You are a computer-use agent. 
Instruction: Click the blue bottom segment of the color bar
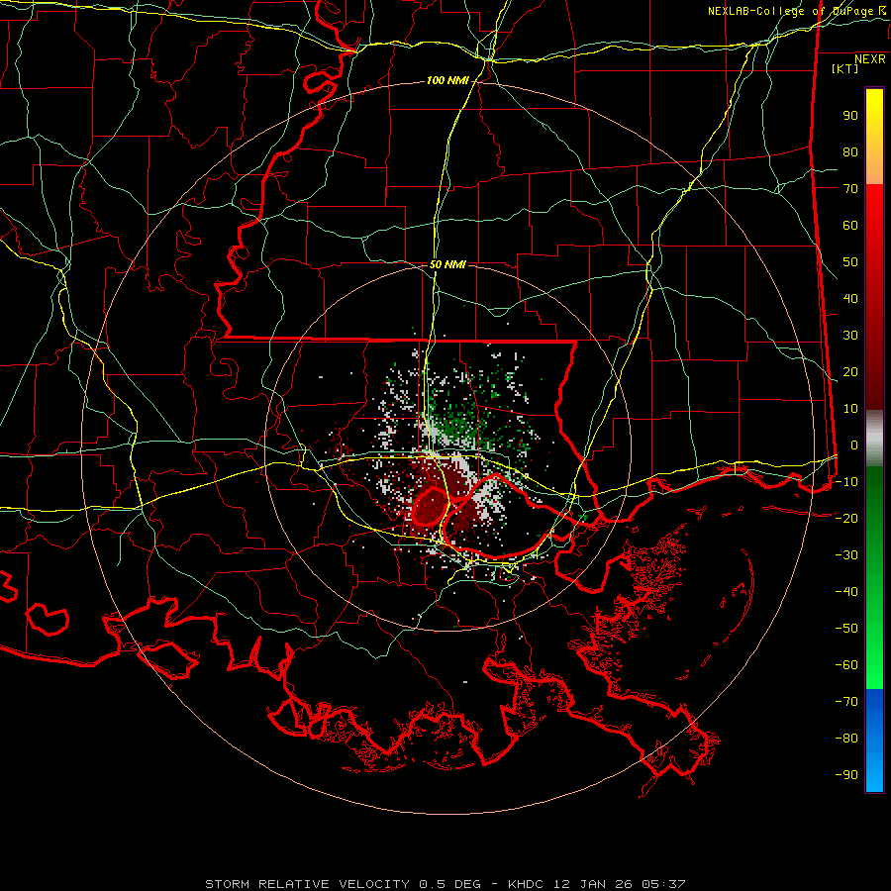874,741
